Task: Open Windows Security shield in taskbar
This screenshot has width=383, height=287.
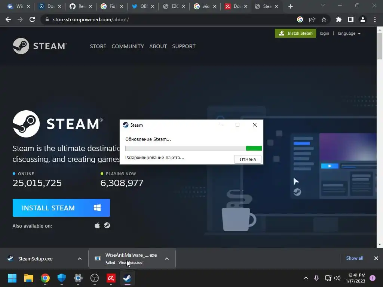Action: (x=62, y=278)
